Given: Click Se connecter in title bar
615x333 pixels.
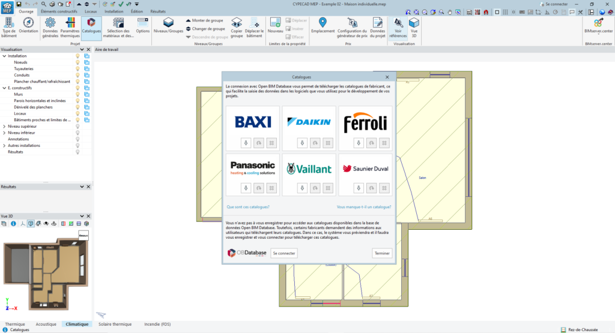Looking at the screenshot, I should point(554,4).
